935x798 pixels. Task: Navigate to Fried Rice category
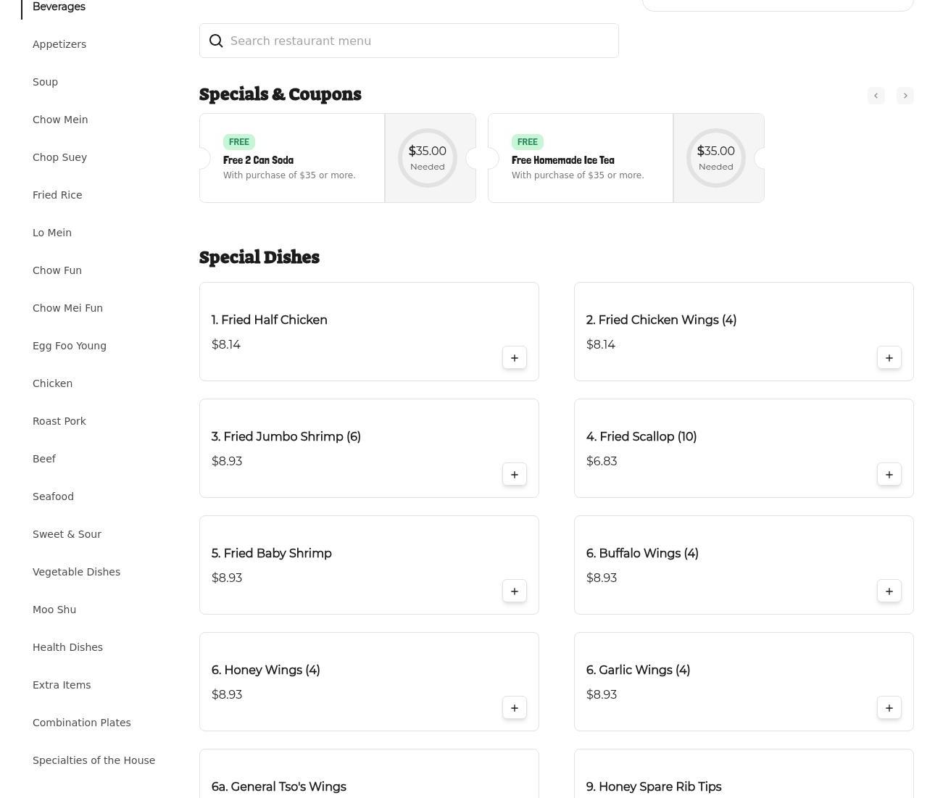57,195
